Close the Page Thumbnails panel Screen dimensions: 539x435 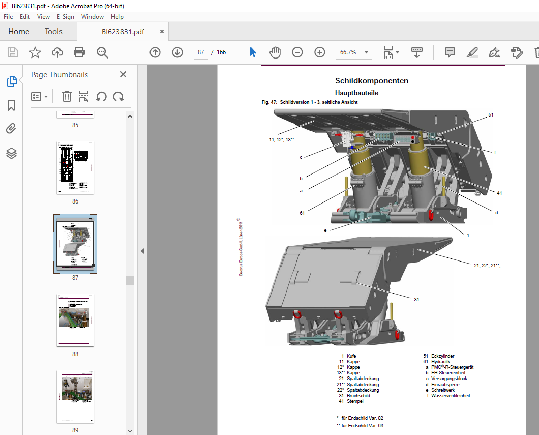tap(123, 74)
